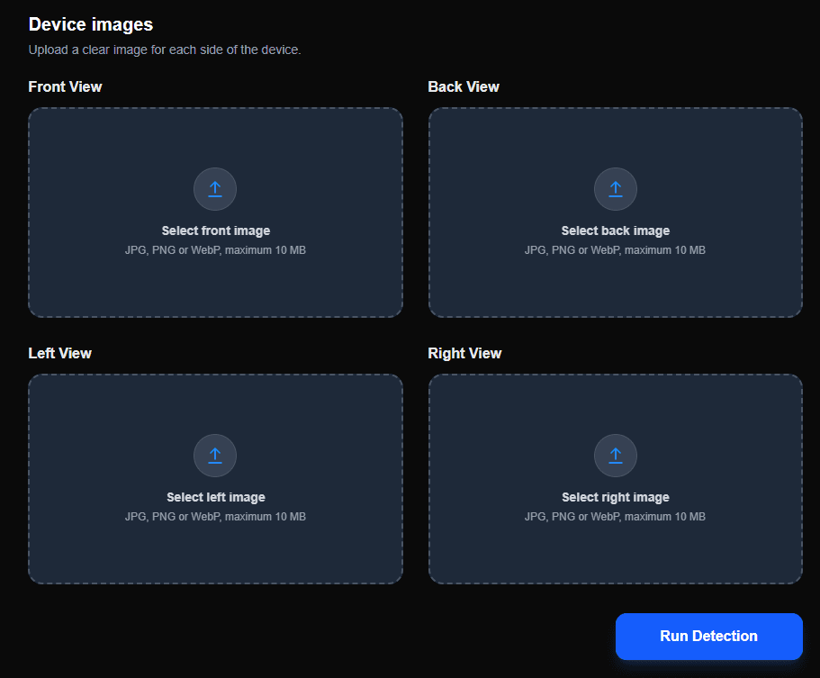Click the 'Device images' heading
Viewport: 820px width, 678px height.
pos(91,24)
